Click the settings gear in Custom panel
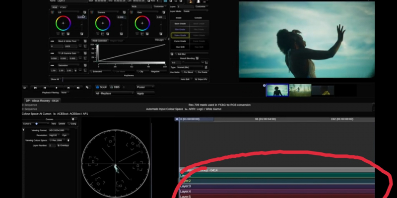 point(73,119)
